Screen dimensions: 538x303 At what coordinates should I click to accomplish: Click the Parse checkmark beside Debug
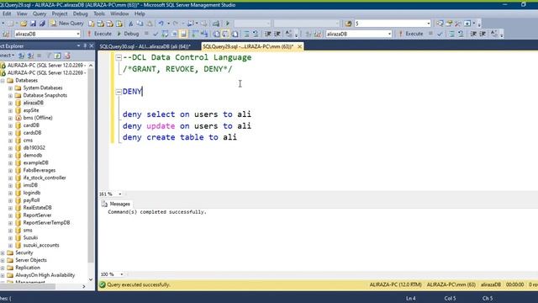[156, 34]
